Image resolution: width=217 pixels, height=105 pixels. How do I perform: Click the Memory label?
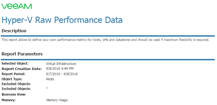pos(9,100)
